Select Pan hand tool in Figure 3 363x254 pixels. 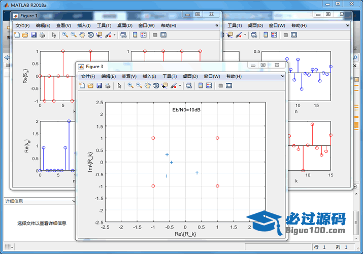coord(148,86)
